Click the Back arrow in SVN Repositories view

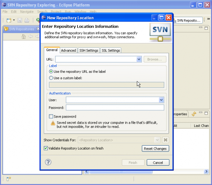pyautogui.click(x=31, y=36)
